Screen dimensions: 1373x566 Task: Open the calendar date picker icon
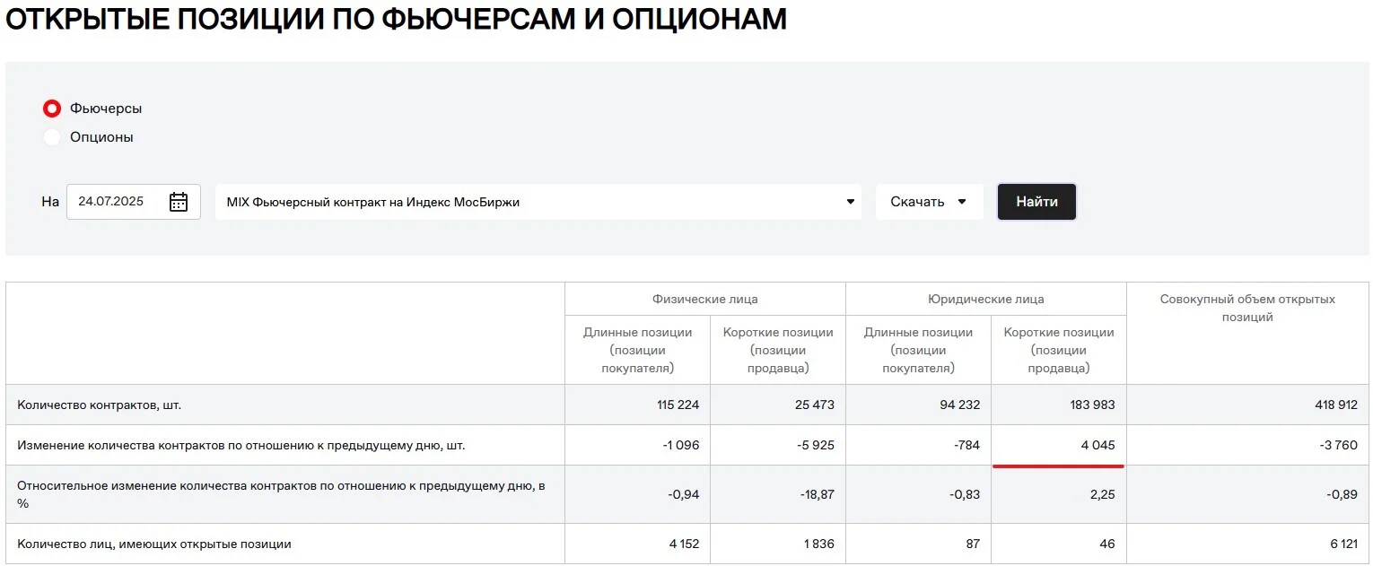179,202
